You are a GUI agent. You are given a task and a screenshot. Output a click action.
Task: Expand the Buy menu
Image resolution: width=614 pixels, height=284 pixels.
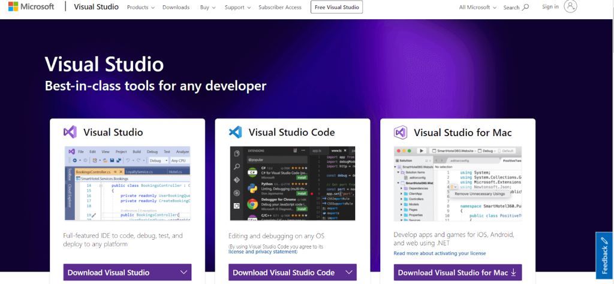coord(207,7)
